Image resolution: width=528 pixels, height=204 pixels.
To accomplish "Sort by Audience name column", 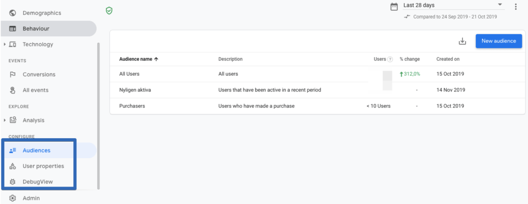I will point(139,59).
